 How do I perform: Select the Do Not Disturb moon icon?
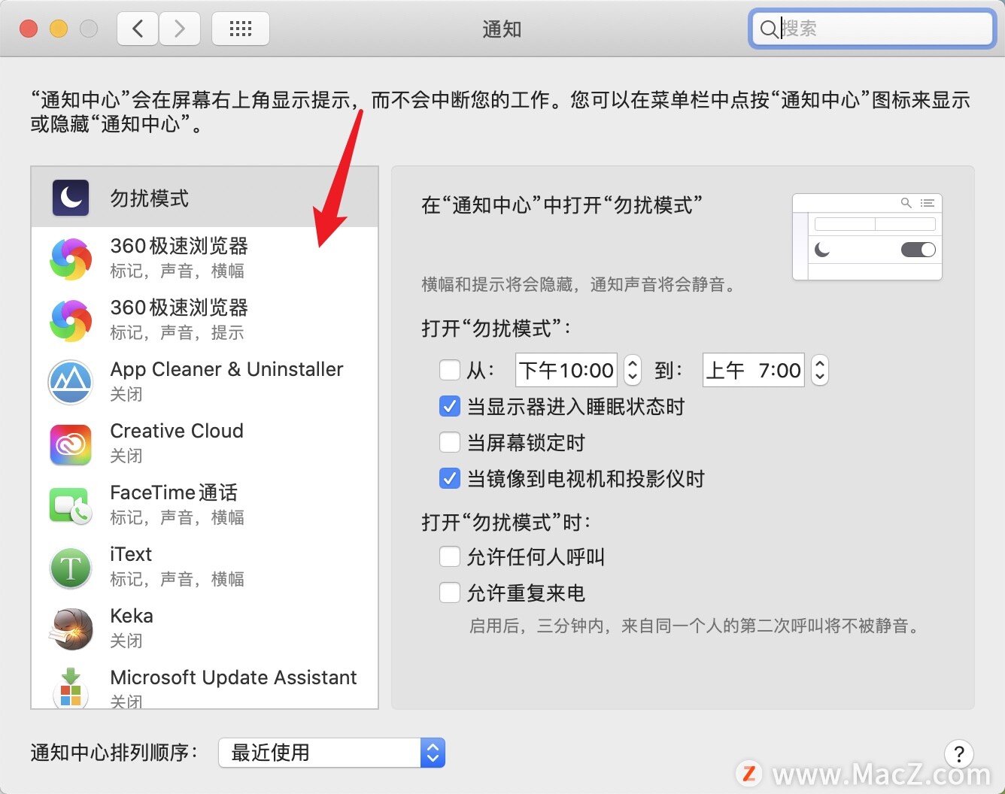point(71,198)
